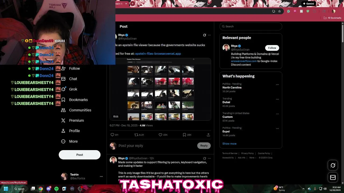
Task: Open the Dubai trending topic
Action: tap(226, 102)
